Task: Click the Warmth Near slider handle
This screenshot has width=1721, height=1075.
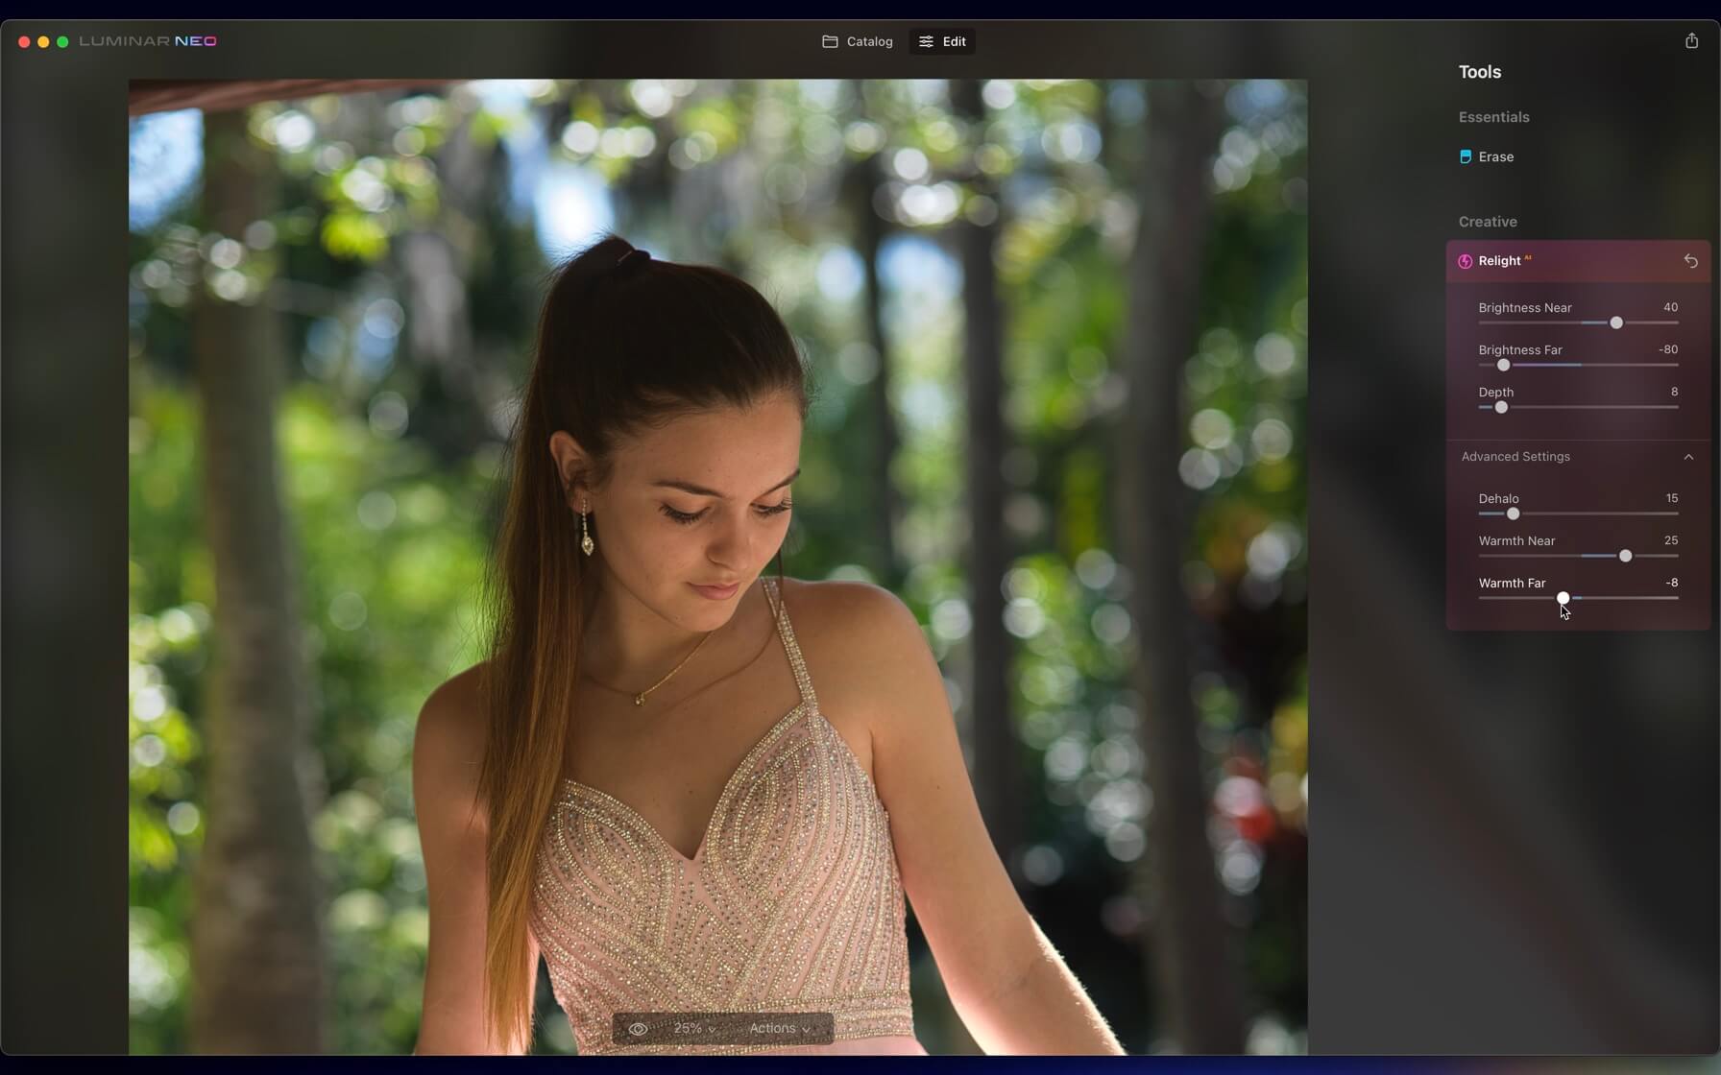Action: click(1625, 556)
